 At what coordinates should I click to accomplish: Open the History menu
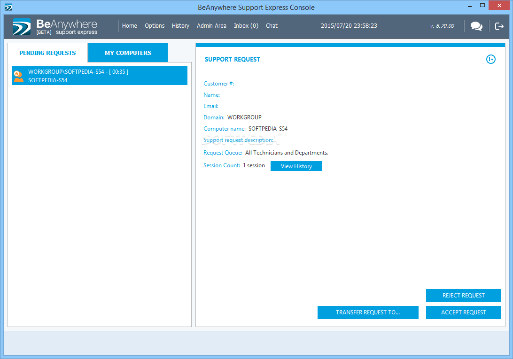[x=180, y=25]
